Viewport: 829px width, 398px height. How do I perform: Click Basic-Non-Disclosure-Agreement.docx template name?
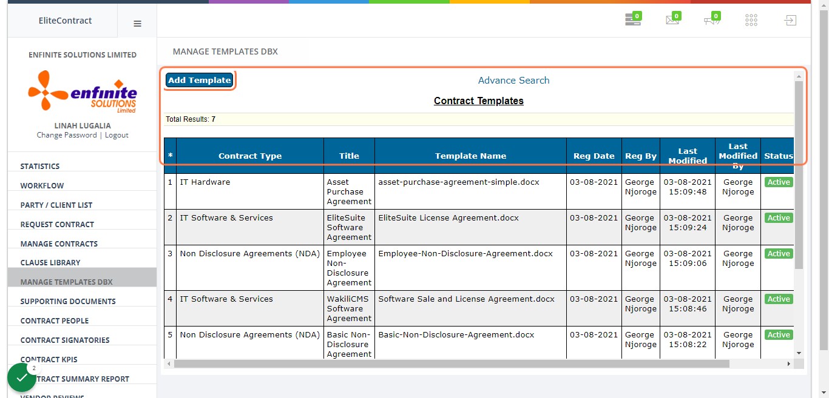(456, 334)
